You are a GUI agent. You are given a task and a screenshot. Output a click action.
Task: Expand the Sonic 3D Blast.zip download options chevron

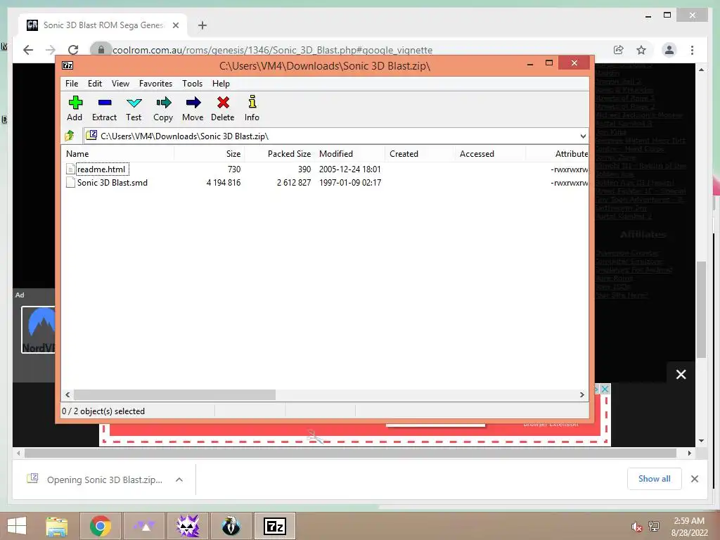pyautogui.click(x=179, y=480)
